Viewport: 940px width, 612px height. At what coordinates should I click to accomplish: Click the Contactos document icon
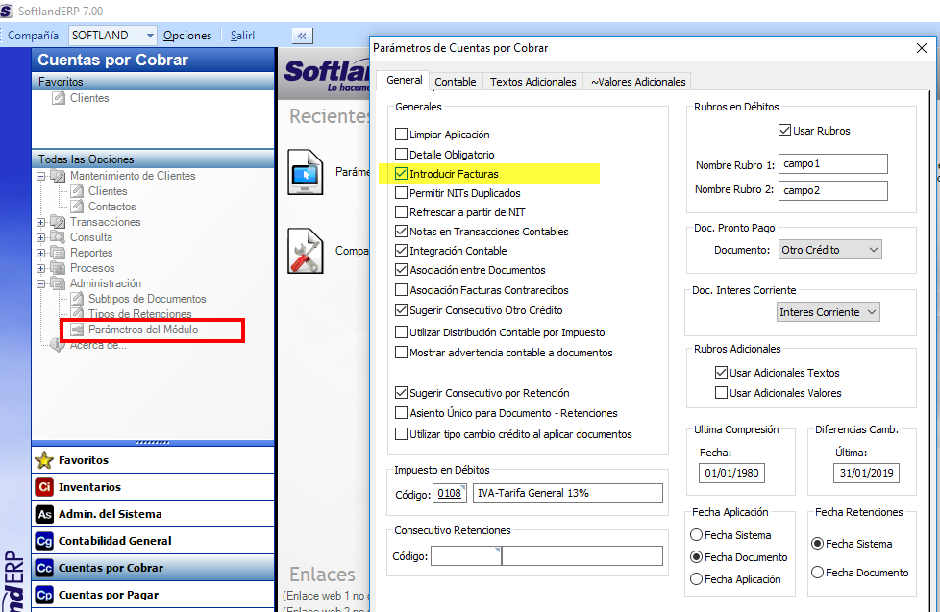pyautogui.click(x=77, y=207)
